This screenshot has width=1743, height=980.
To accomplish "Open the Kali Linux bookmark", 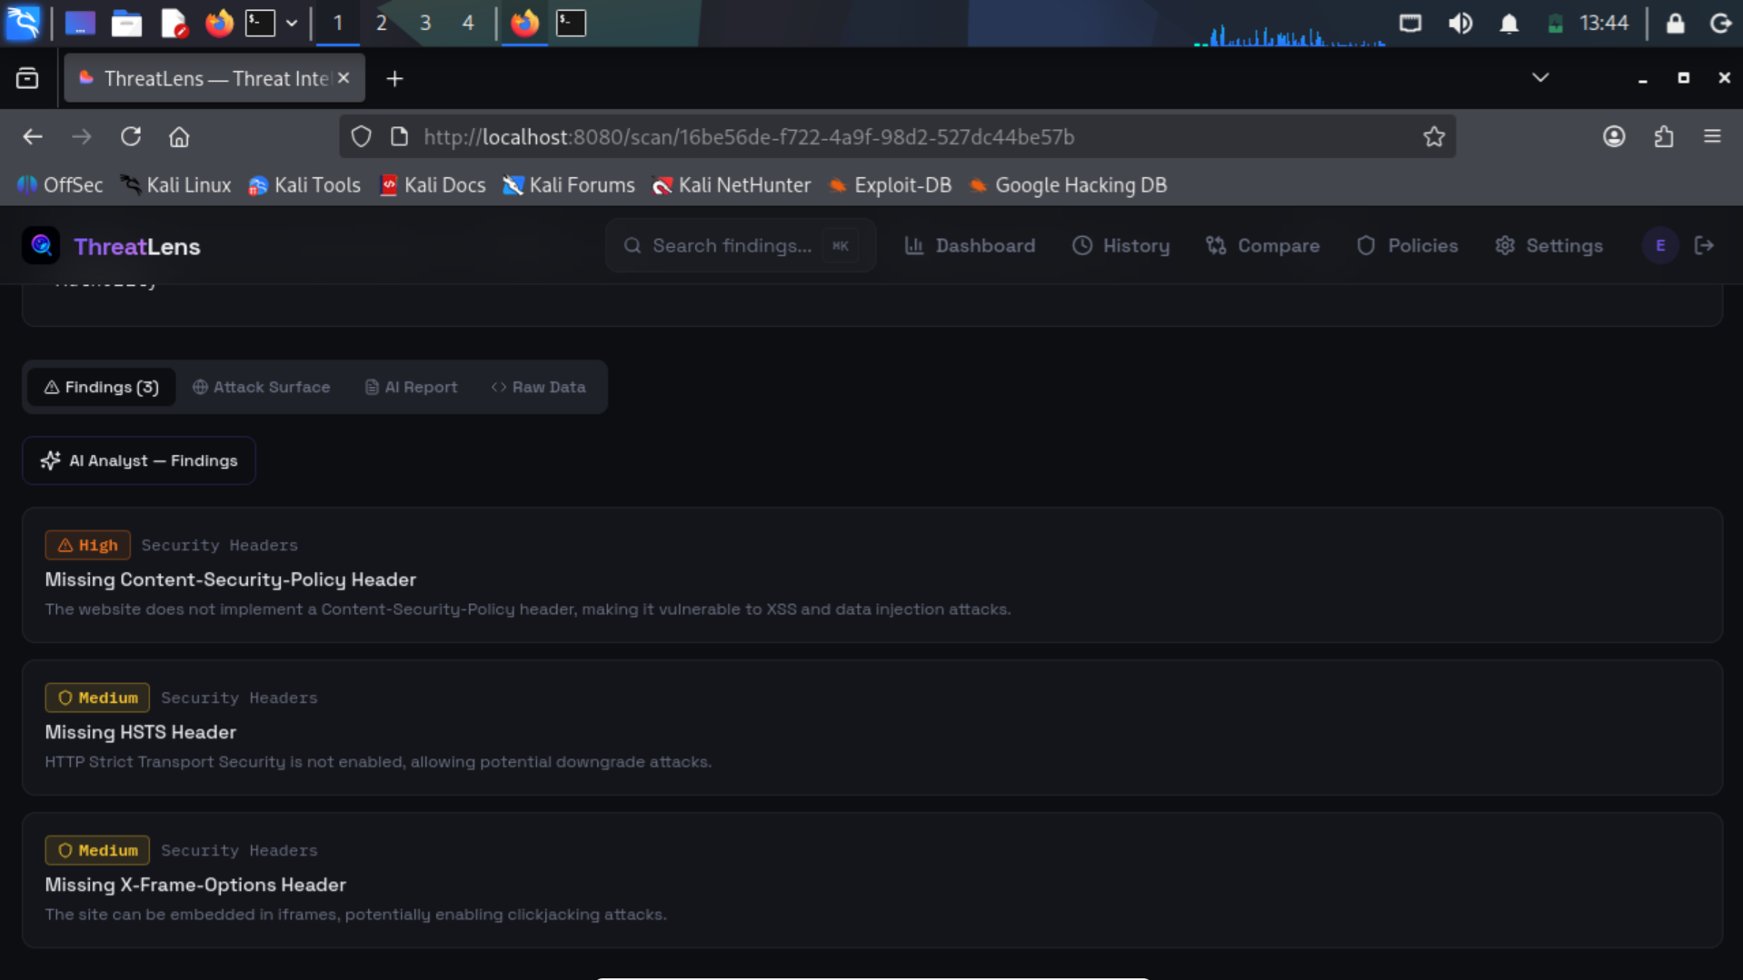I will (177, 185).
